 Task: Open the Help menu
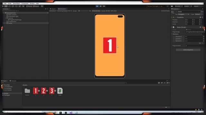click(x=37, y=4)
